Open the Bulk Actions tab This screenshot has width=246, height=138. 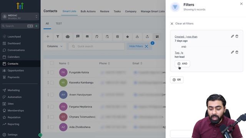(x=88, y=11)
